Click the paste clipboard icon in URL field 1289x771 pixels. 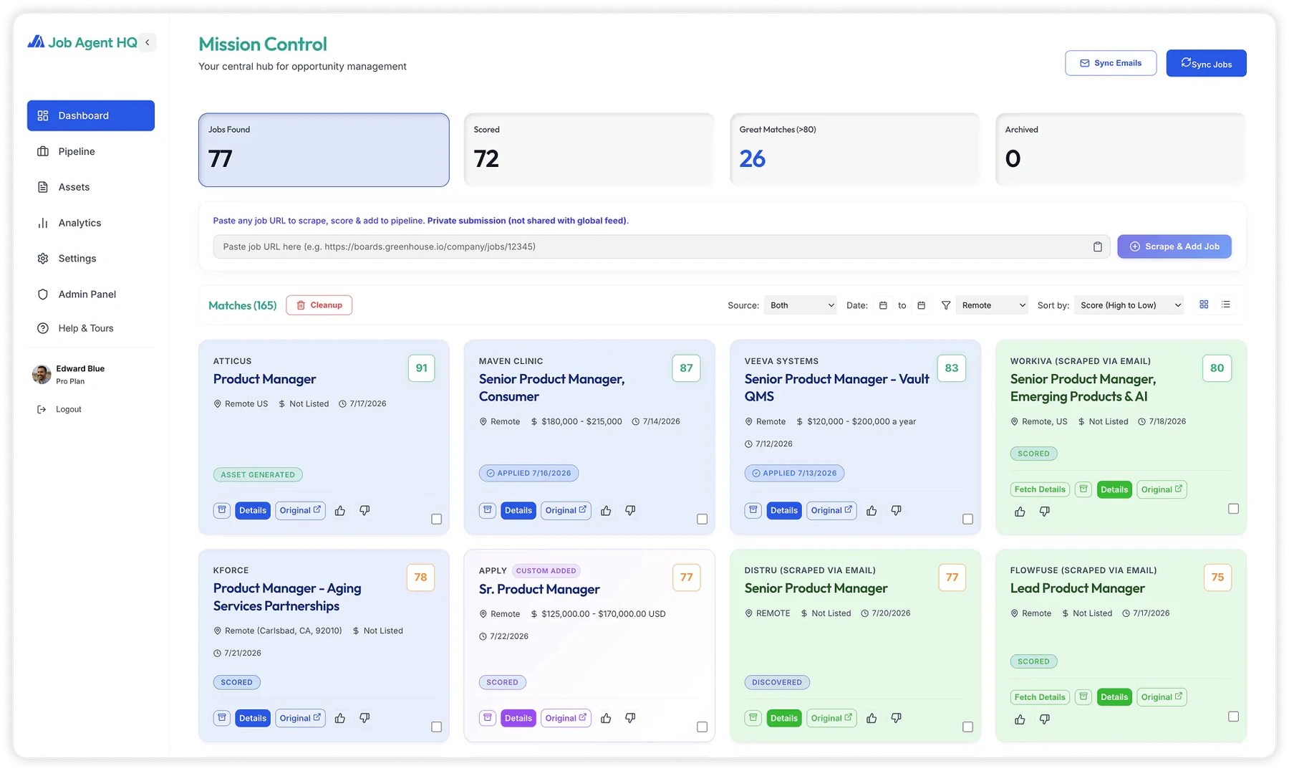click(x=1098, y=246)
